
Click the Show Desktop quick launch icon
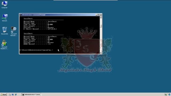pyautogui.click(x=13, y=95)
